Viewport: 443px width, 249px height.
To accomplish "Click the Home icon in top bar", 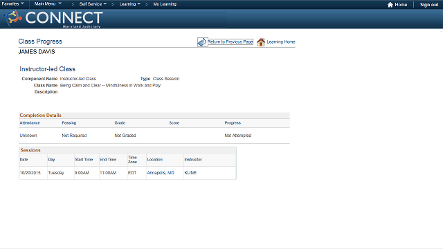I will [390, 5].
